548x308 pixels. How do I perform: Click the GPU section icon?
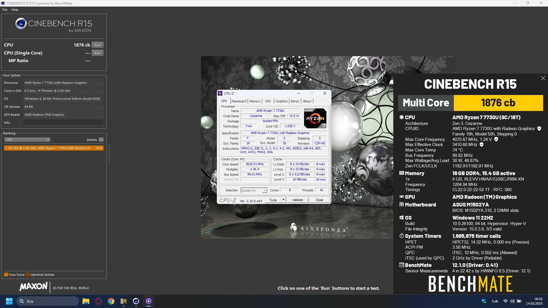tap(401, 197)
